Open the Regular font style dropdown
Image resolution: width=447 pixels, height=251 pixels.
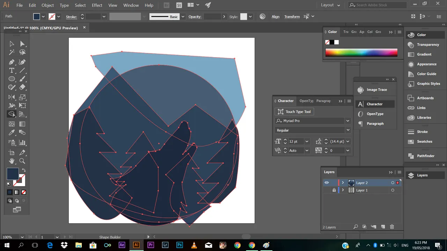347,130
